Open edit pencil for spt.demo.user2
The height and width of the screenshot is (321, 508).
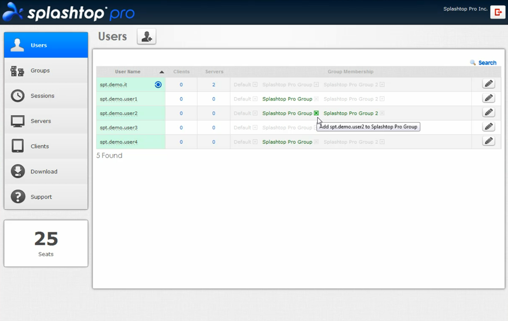pyautogui.click(x=488, y=113)
